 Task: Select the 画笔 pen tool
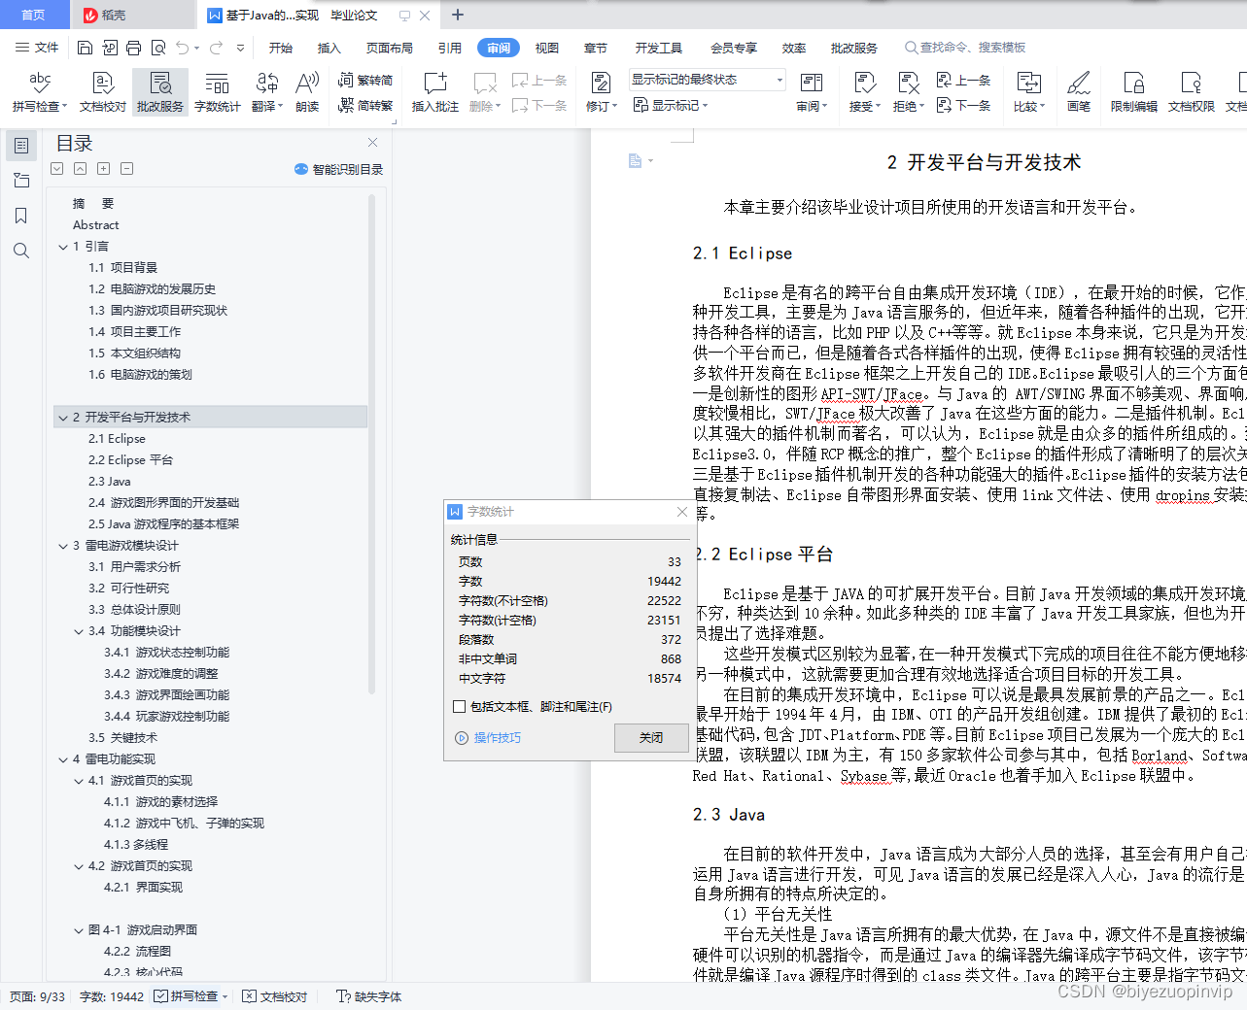(x=1079, y=92)
